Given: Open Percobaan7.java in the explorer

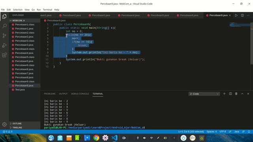Looking at the screenshot, I should pos(25,73).
